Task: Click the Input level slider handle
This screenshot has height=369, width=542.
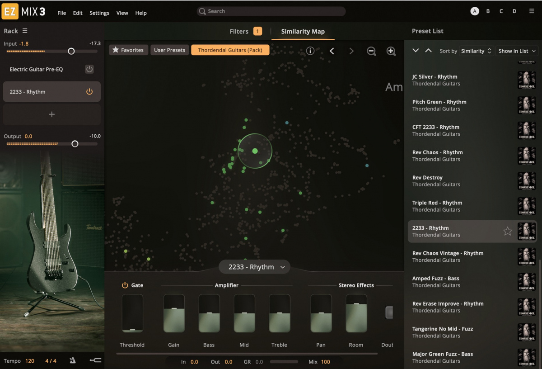Action: (71, 52)
